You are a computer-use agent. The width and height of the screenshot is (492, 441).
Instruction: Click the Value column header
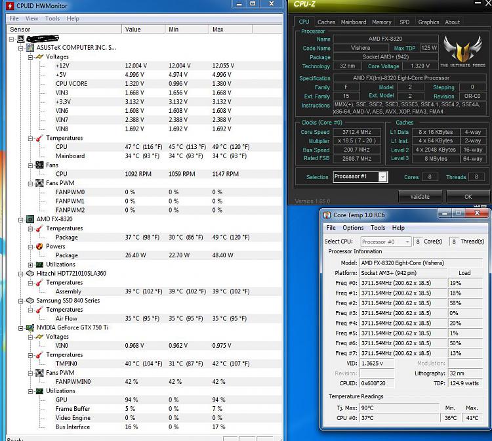[x=144, y=29]
